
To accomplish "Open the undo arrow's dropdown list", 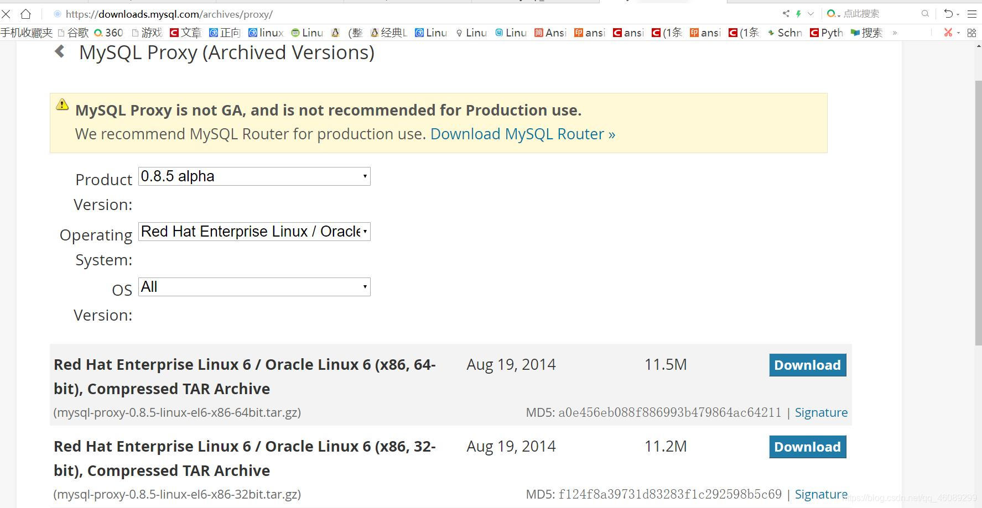I will 958,14.
